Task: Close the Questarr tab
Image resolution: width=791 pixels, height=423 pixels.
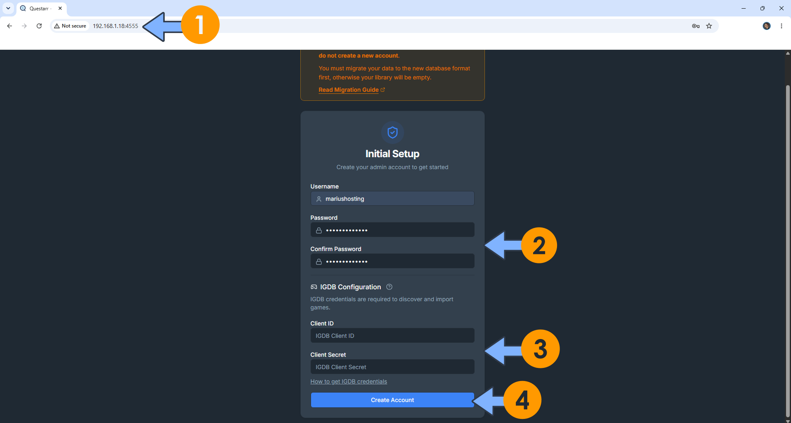Action: [60, 8]
